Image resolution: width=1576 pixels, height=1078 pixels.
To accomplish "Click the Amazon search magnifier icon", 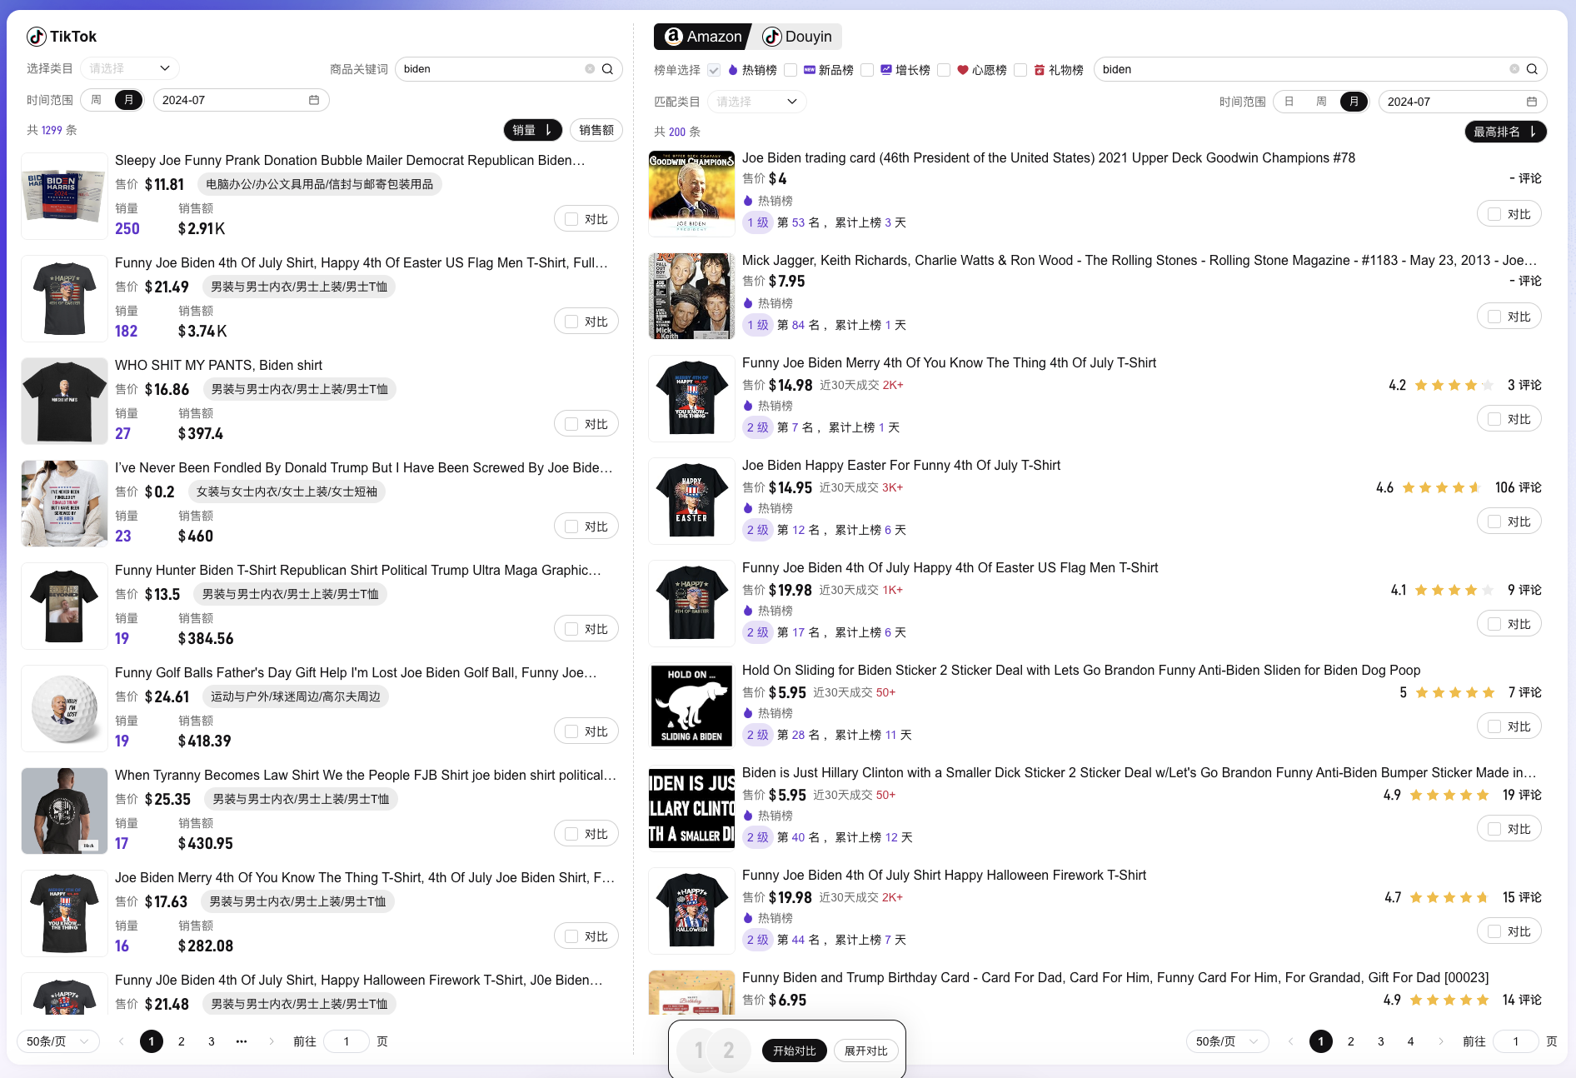I will pyautogui.click(x=1532, y=69).
